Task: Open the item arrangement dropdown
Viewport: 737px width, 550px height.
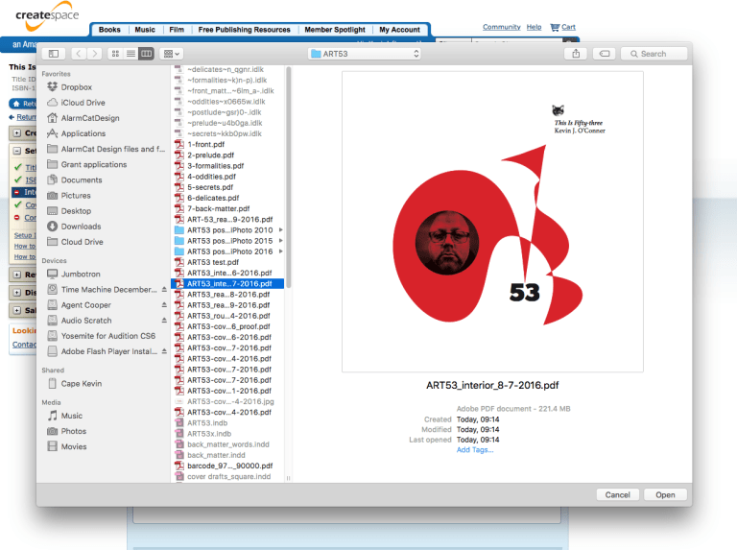Action: (x=172, y=54)
